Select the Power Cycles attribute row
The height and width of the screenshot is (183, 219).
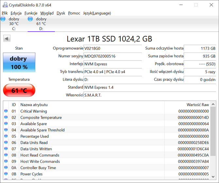point(107,174)
